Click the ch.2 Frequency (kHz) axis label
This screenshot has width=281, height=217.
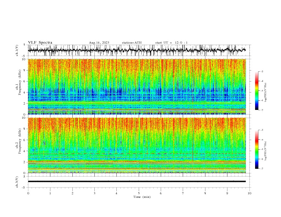point(19,141)
